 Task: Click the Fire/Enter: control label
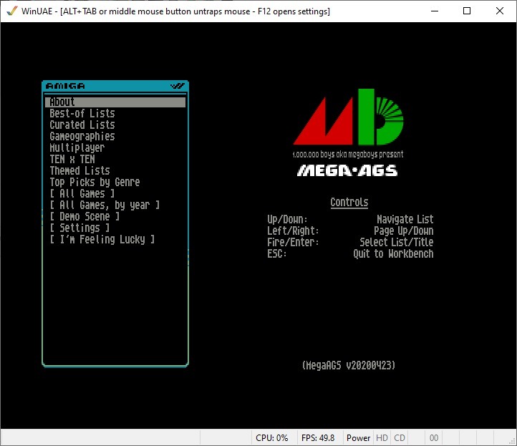click(x=293, y=242)
